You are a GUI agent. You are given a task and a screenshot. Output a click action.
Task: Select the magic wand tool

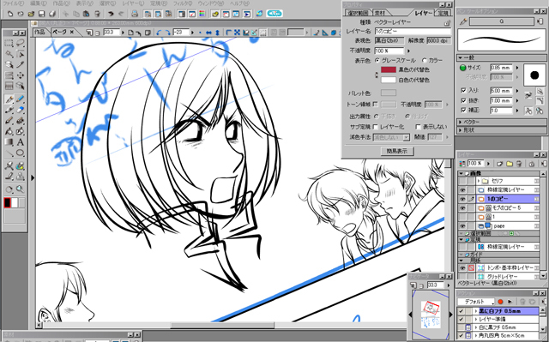pyautogui.click(x=9, y=54)
